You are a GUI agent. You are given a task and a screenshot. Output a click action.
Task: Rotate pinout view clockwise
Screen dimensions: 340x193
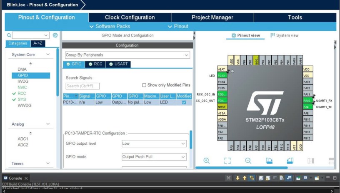pos(269,161)
